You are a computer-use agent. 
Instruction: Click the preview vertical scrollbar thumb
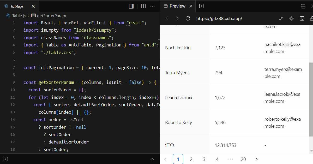click(311, 100)
